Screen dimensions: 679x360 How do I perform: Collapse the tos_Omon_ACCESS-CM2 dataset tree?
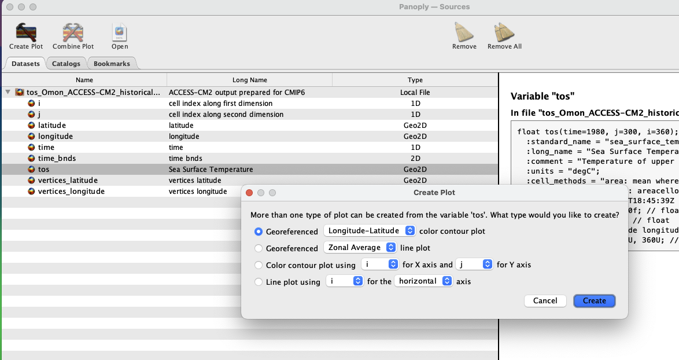coord(8,92)
